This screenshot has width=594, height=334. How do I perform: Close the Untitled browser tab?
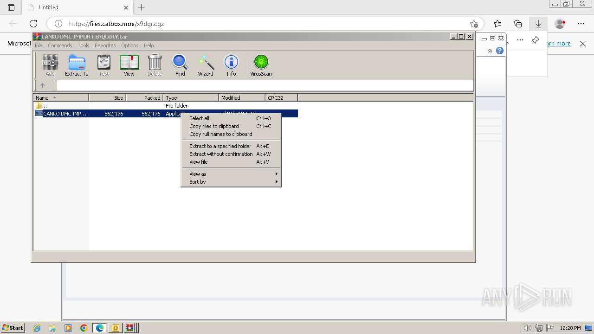[126, 7]
